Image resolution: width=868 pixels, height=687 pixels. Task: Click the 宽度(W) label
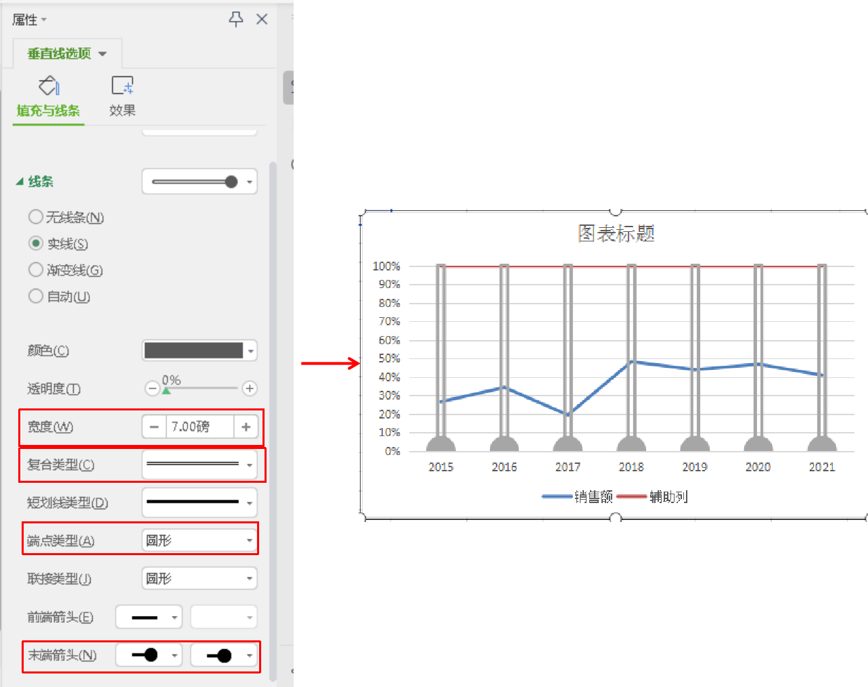pos(50,427)
